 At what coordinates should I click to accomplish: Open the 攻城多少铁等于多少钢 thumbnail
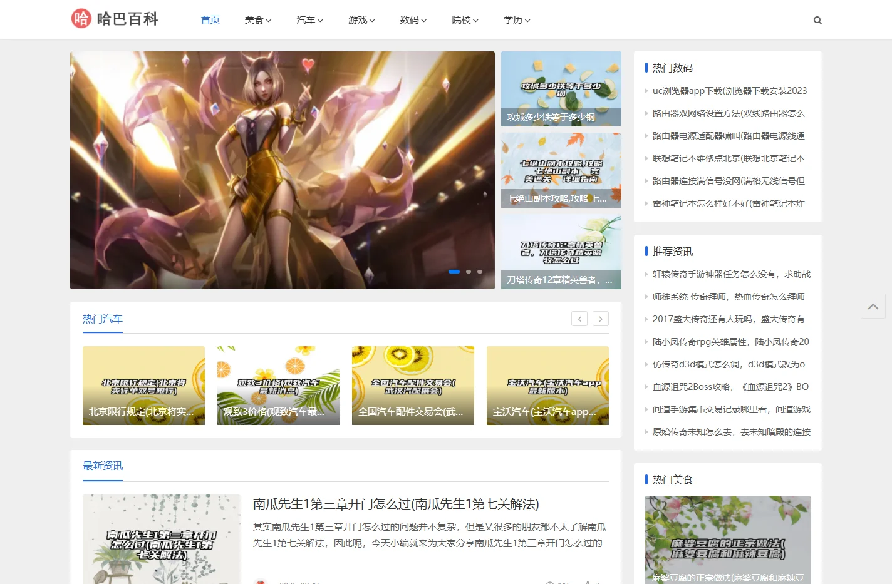(x=561, y=89)
